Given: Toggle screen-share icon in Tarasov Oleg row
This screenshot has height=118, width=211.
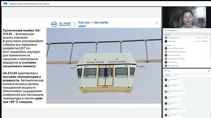Looking at the screenshot, I should coord(208,41).
